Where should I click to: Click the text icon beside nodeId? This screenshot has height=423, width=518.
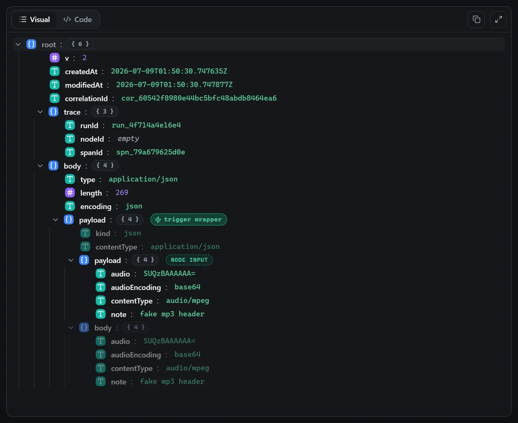click(x=70, y=139)
